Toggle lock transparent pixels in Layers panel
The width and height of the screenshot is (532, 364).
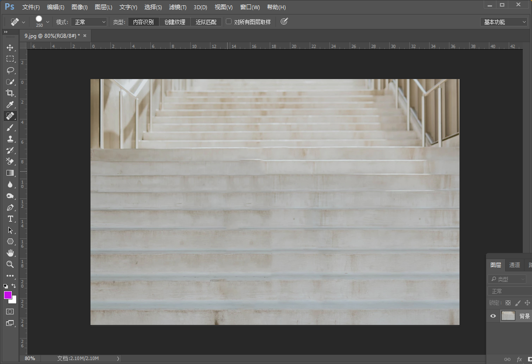(x=508, y=303)
